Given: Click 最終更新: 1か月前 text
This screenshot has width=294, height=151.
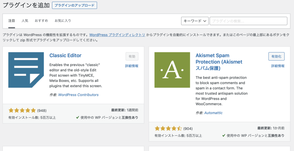Looking at the screenshot, I should tap(271, 128).
